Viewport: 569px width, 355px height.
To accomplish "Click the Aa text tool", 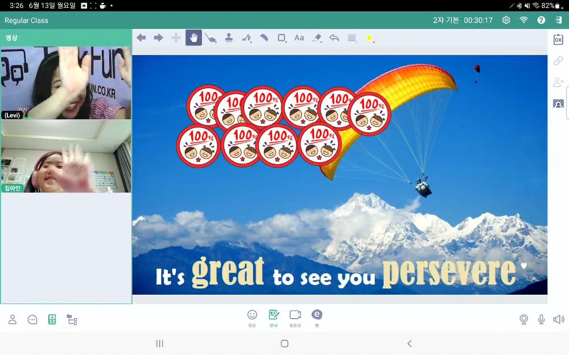I will coord(299,38).
